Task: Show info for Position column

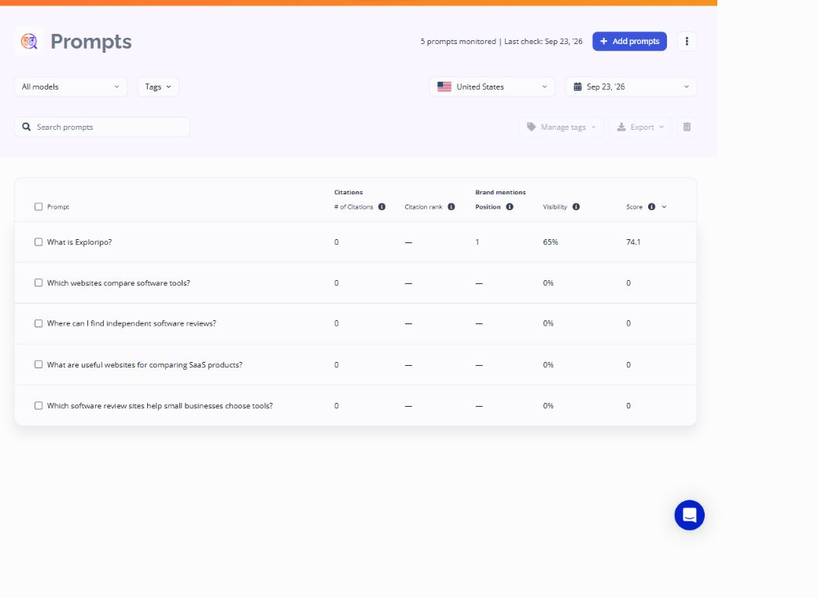Action: point(510,207)
